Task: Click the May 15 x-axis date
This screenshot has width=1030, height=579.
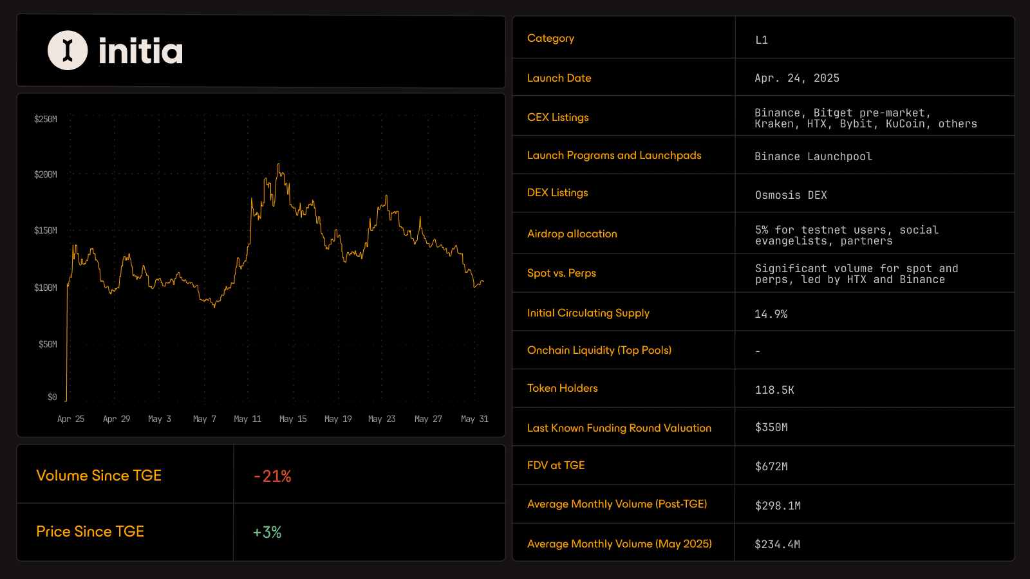Action: 293,419
